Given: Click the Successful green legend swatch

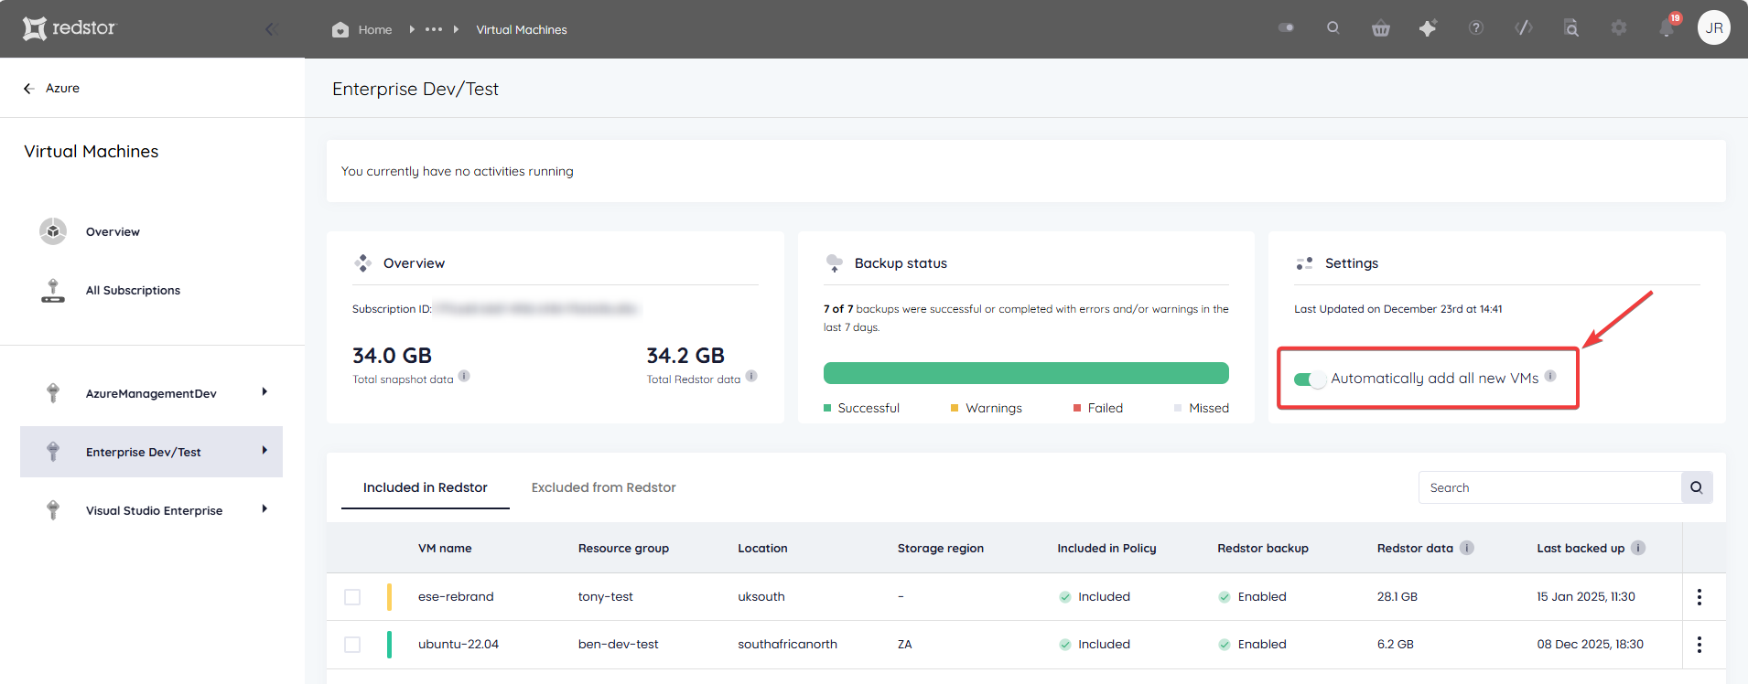Looking at the screenshot, I should pyautogui.click(x=827, y=408).
